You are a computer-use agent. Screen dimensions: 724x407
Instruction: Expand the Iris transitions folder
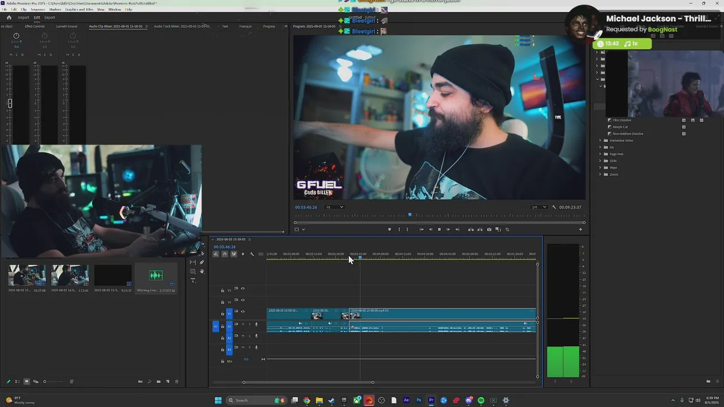[600, 147]
